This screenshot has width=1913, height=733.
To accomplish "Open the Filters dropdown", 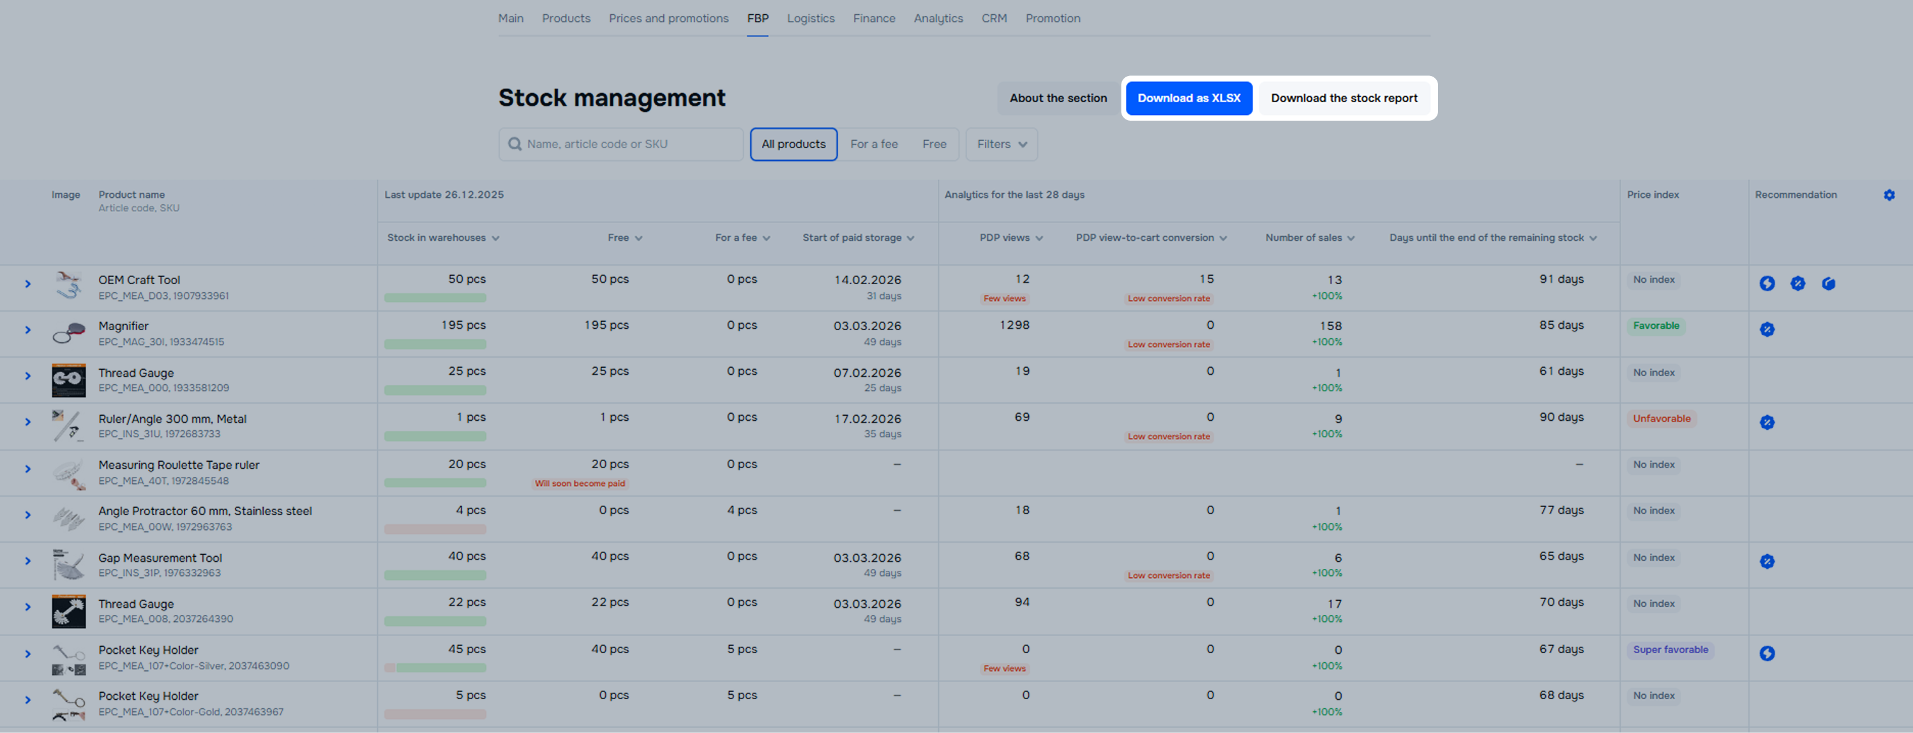I will [1001, 144].
